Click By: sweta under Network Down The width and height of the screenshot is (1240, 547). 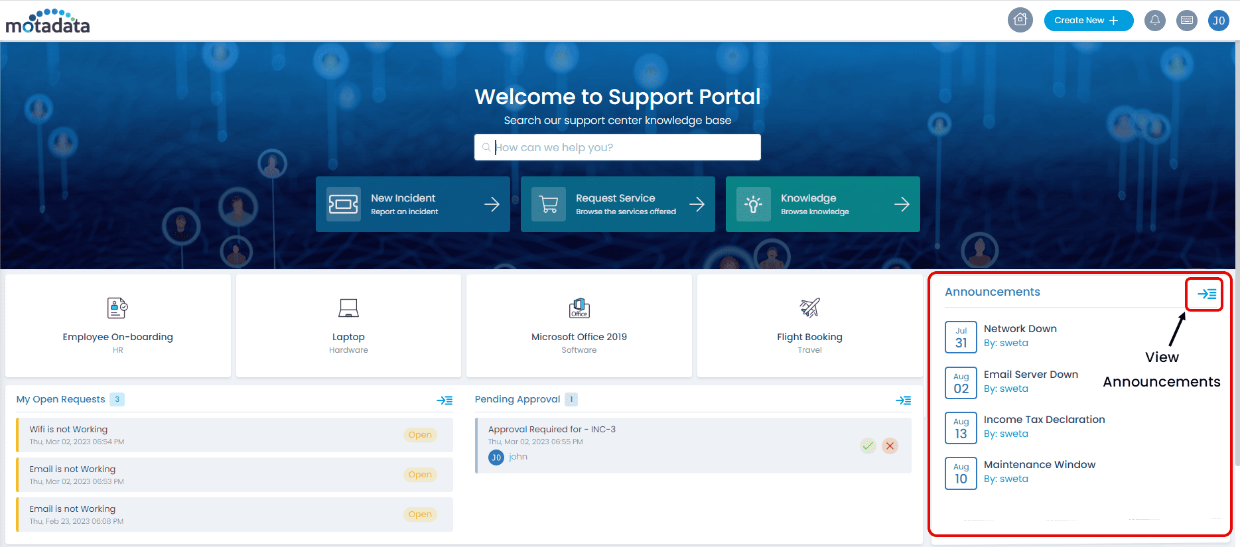1006,343
